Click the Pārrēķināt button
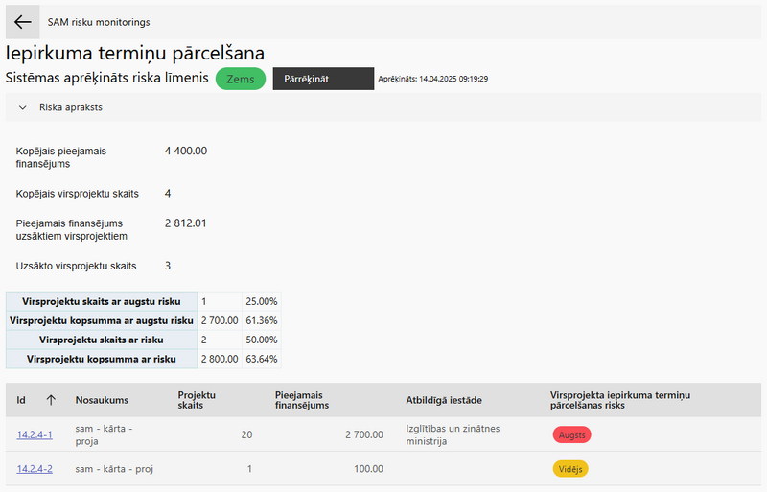 (323, 79)
